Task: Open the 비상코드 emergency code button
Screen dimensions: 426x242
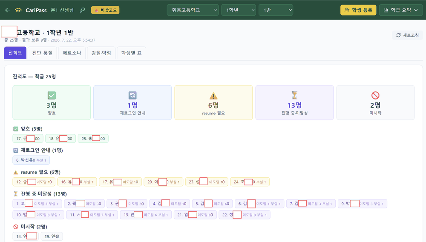Action: [105, 10]
